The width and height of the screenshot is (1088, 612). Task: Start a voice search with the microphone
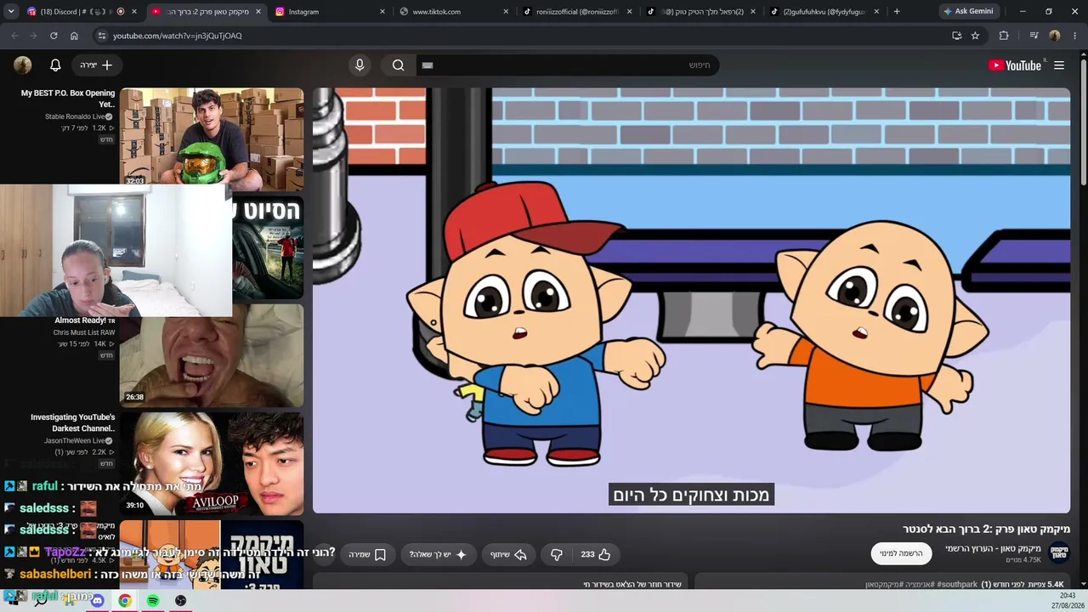click(x=360, y=65)
